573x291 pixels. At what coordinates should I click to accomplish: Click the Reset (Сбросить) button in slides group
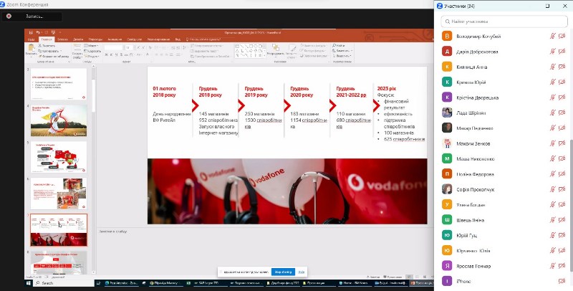(x=92, y=51)
